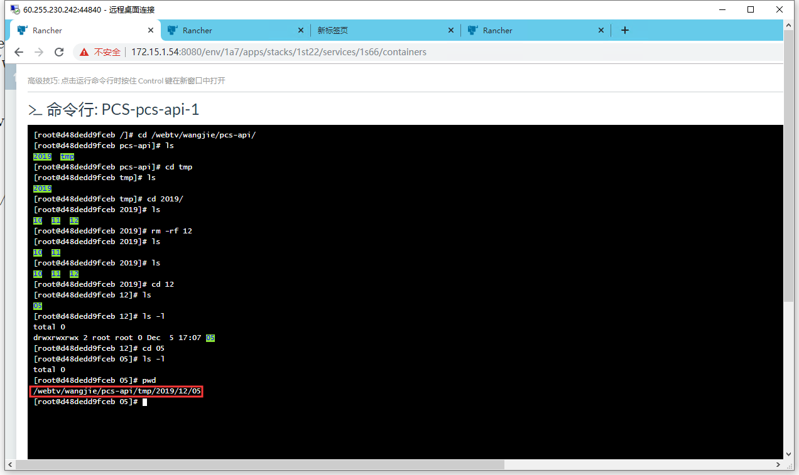
Task: Click the 'cd 12' command line
Action: (104, 284)
